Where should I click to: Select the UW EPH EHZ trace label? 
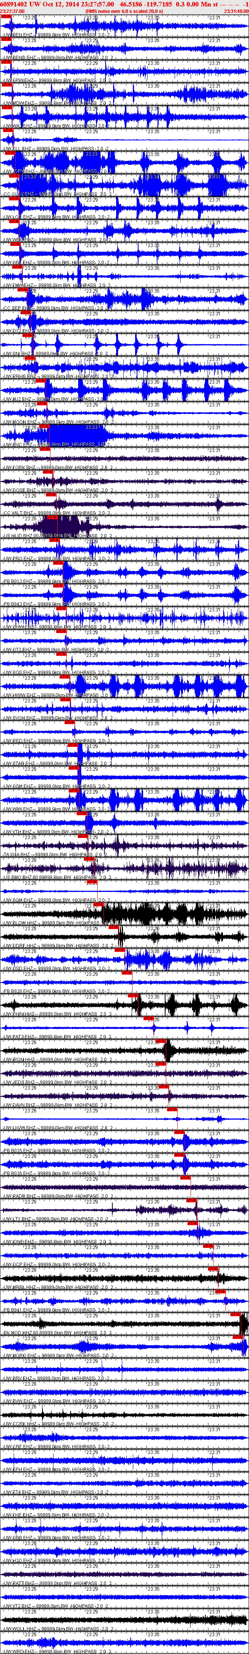[x=57, y=1470]
